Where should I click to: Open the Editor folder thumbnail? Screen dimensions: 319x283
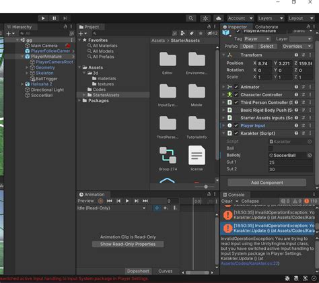coord(168,59)
